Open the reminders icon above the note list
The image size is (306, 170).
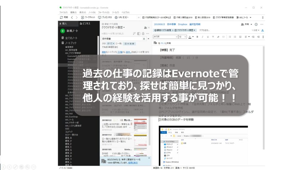(143, 34)
